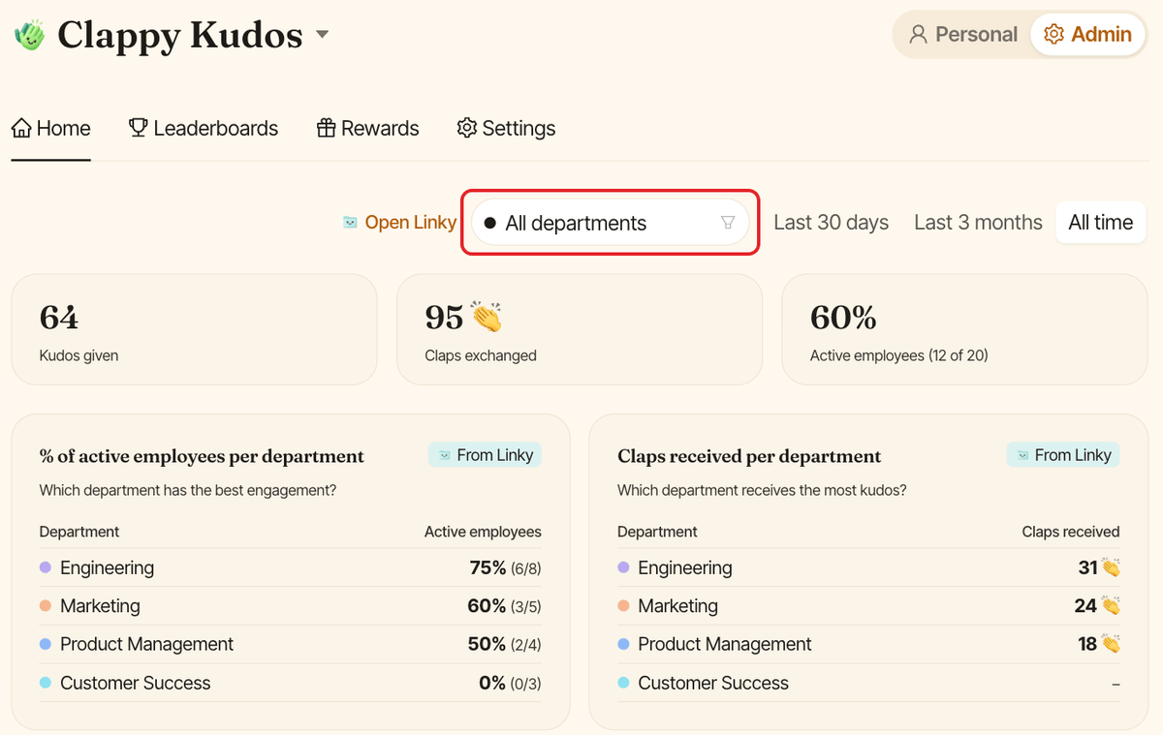Click the 64 Kudos given card

tap(194, 329)
